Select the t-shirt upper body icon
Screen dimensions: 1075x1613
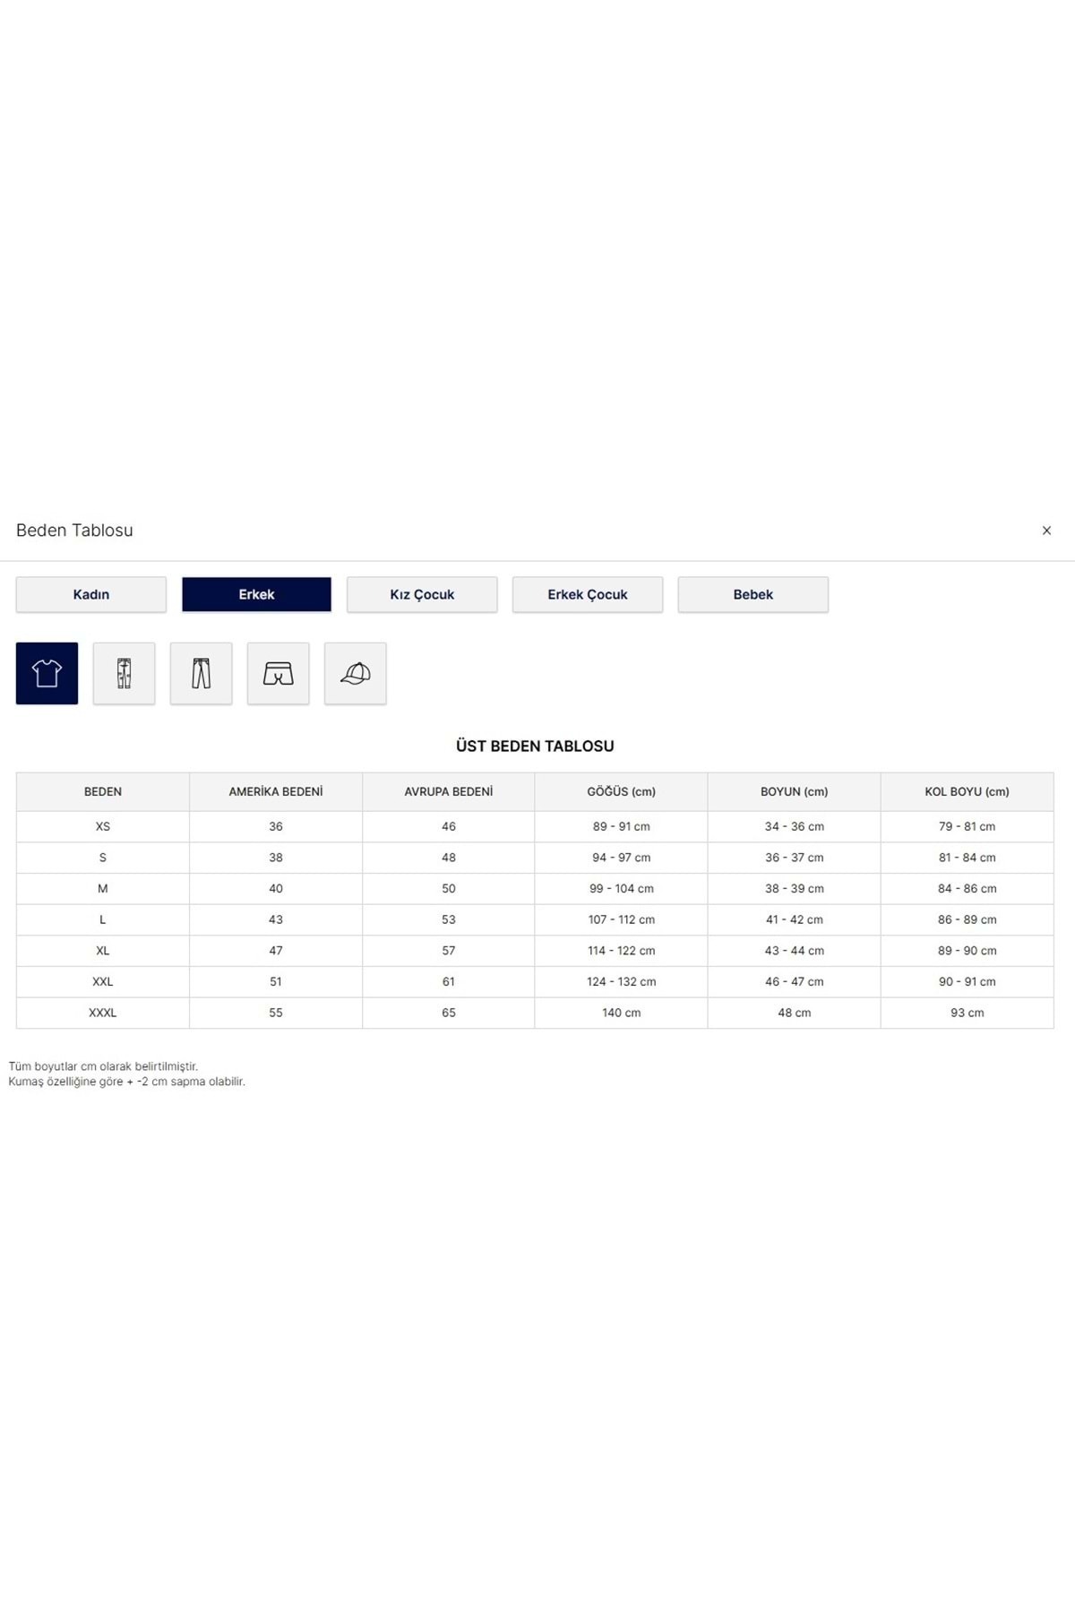tap(47, 673)
